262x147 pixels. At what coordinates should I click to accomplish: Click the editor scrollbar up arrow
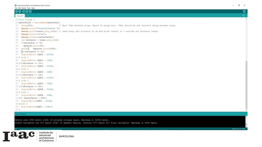coord(246,19)
